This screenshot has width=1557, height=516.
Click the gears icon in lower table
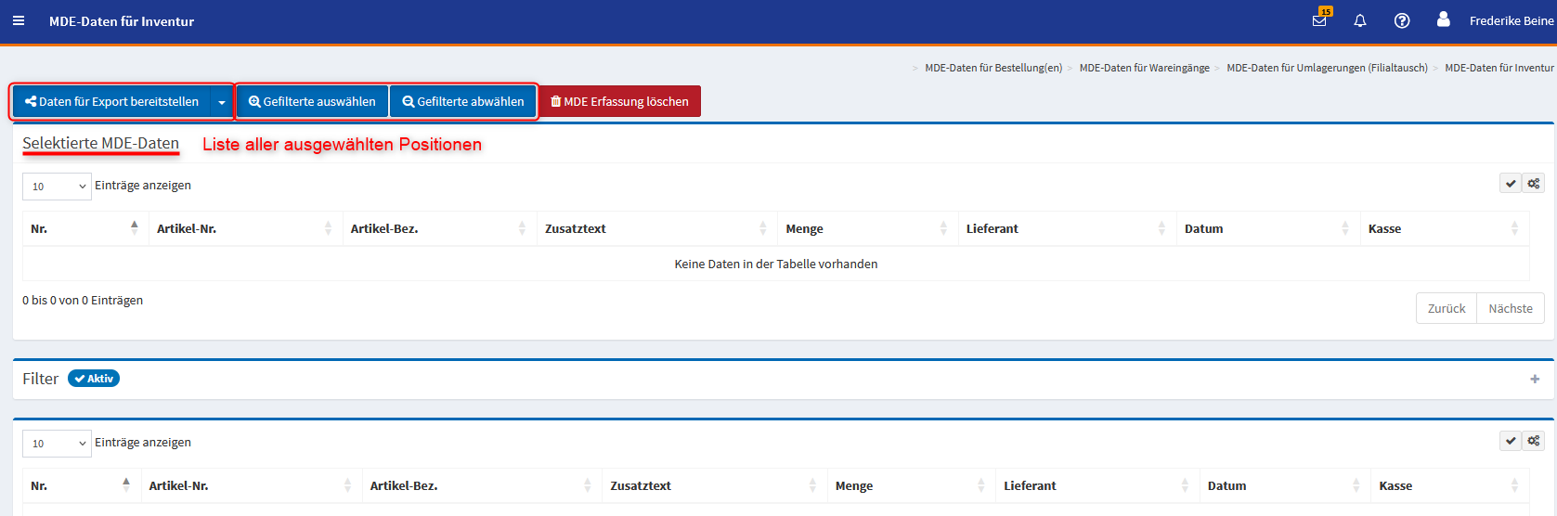click(x=1534, y=441)
